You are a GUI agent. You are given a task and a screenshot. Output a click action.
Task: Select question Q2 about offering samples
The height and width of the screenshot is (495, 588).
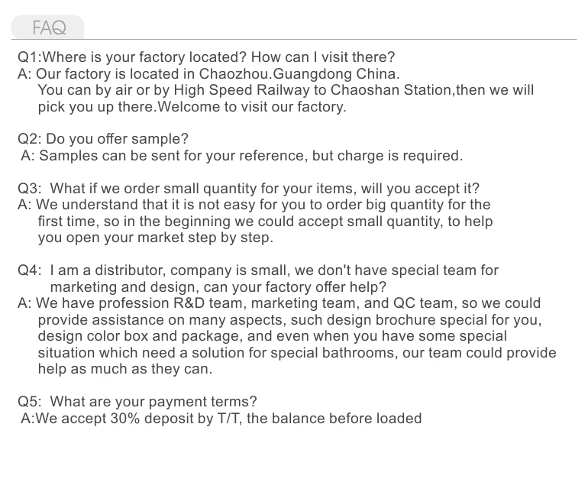102,139
